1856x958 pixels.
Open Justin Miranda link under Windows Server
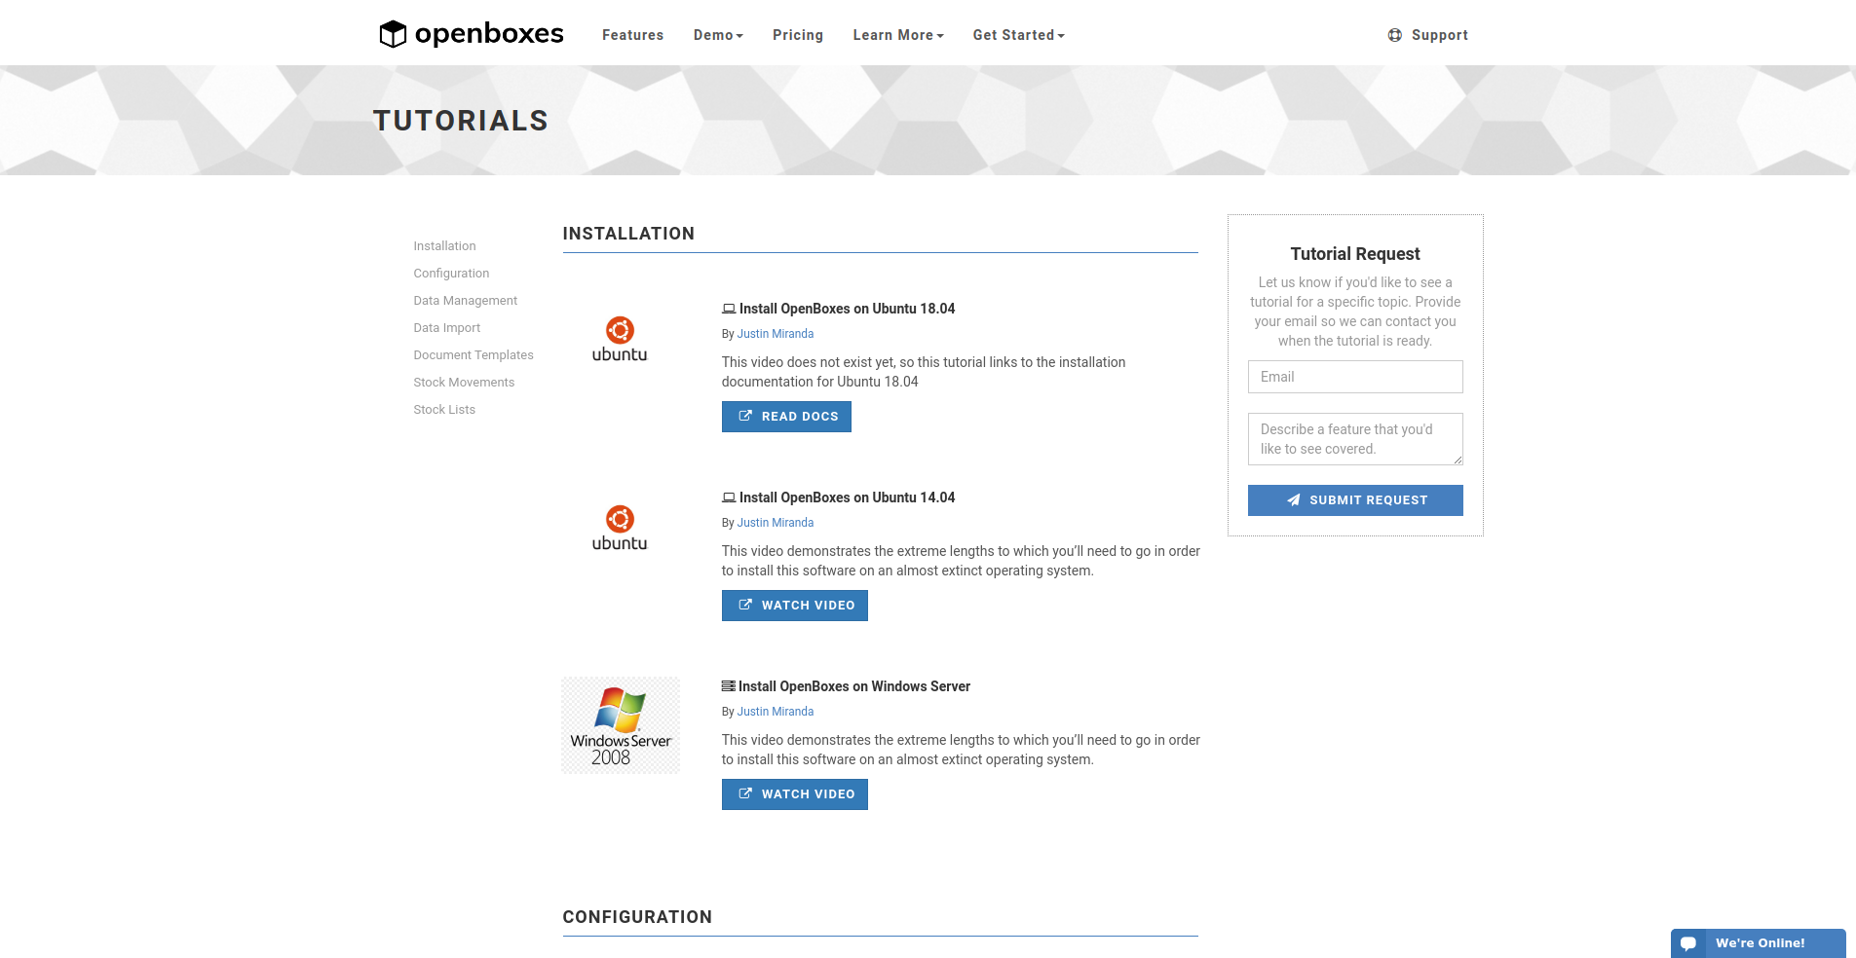click(x=776, y=712)
